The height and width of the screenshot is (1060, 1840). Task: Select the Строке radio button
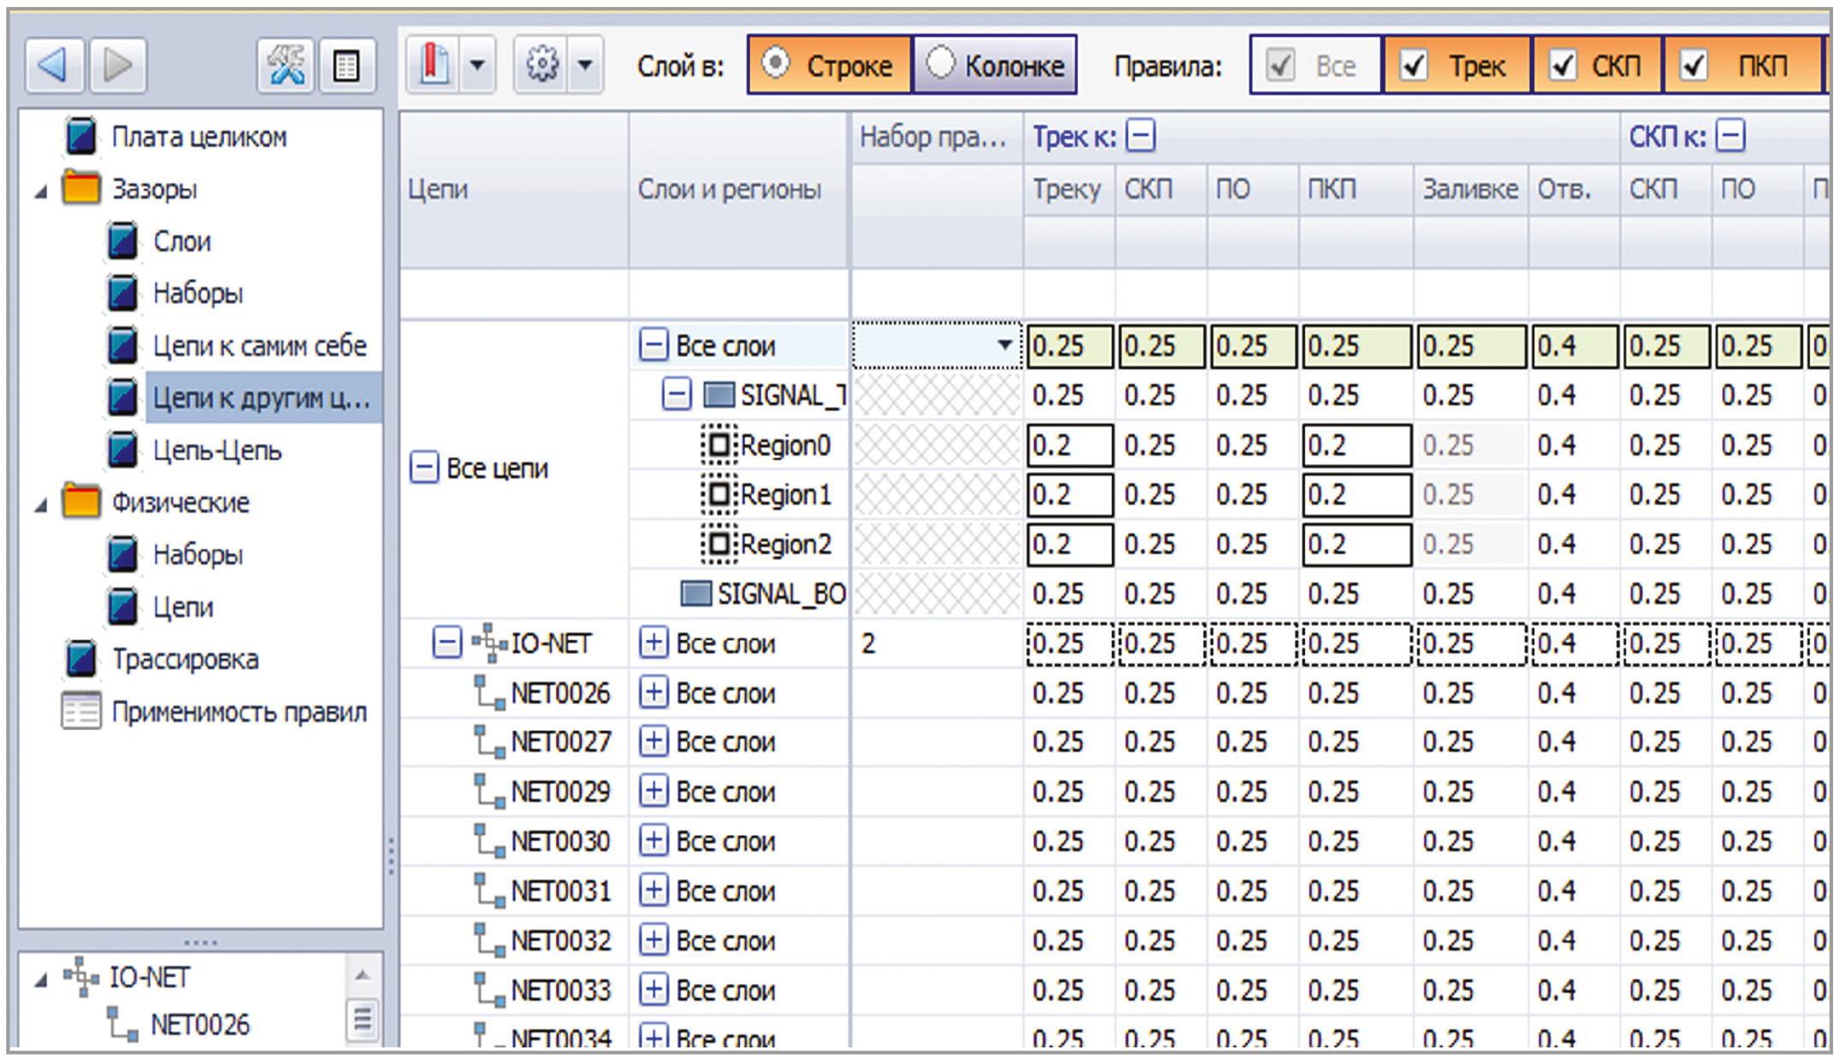click(x=776, y=63)
